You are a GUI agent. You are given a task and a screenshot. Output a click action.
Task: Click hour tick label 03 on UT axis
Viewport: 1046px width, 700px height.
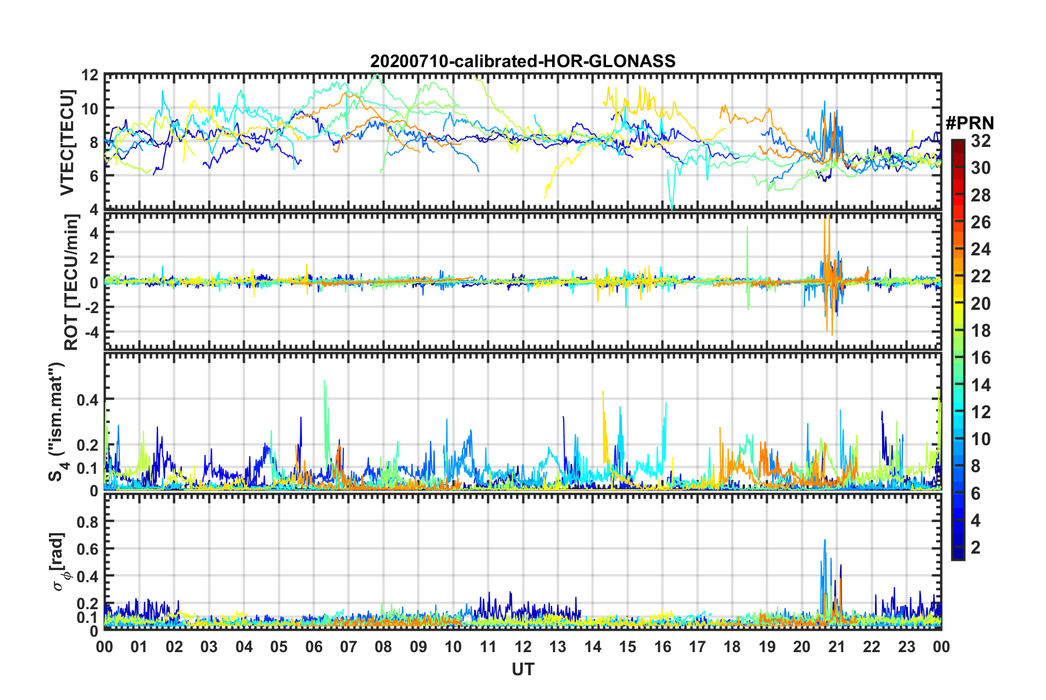tap(209, 647)
